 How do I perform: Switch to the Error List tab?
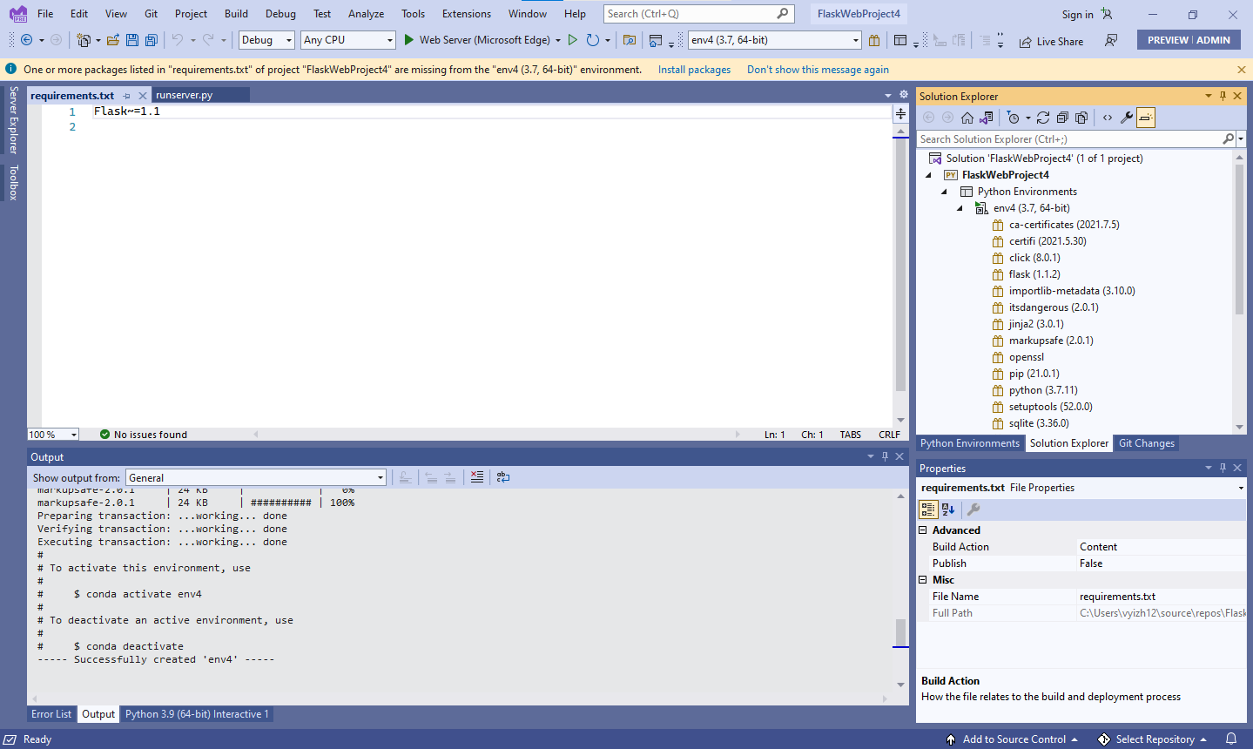coord(51,714)
